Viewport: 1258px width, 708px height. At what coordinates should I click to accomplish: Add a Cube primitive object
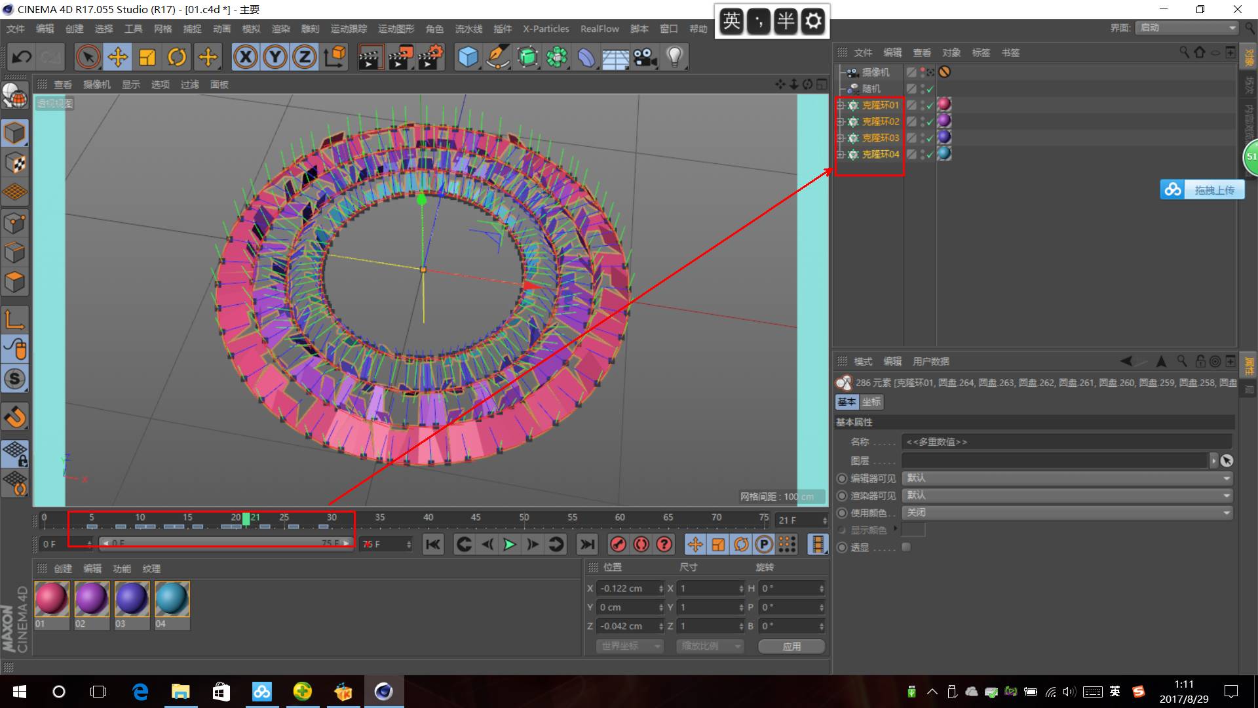468,57
